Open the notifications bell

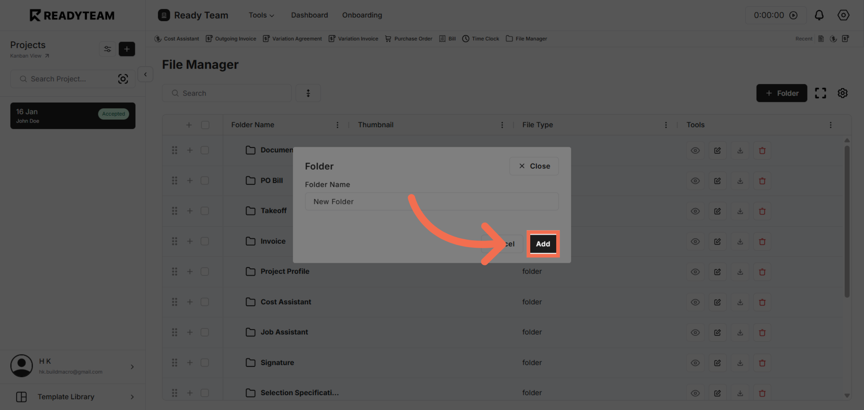[x=819, y=15]
